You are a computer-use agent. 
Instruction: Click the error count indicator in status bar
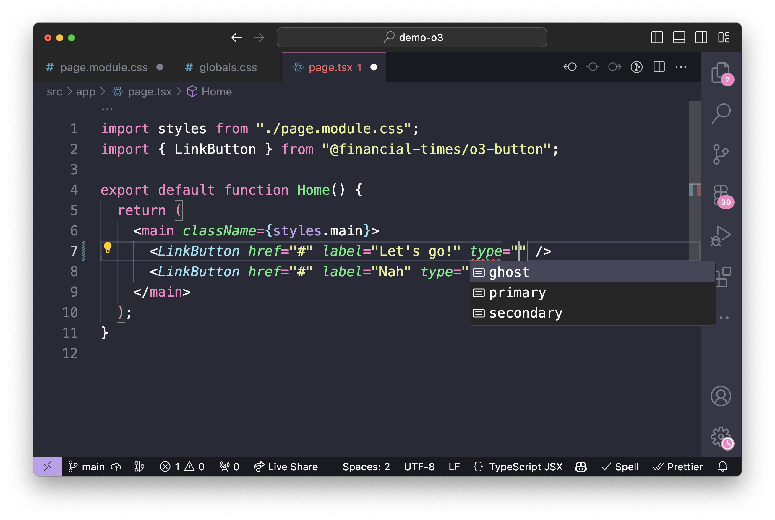(184, 467)
